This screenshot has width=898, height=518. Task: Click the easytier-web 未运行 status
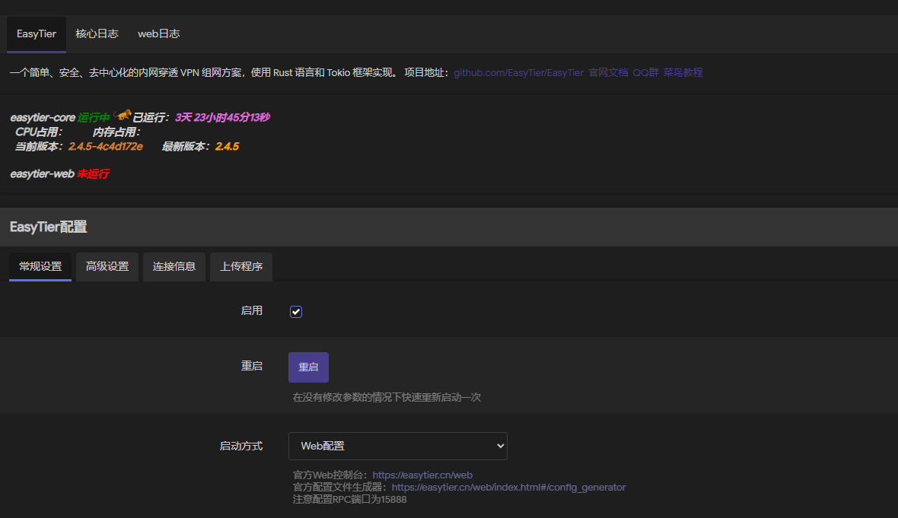point(93,173)
